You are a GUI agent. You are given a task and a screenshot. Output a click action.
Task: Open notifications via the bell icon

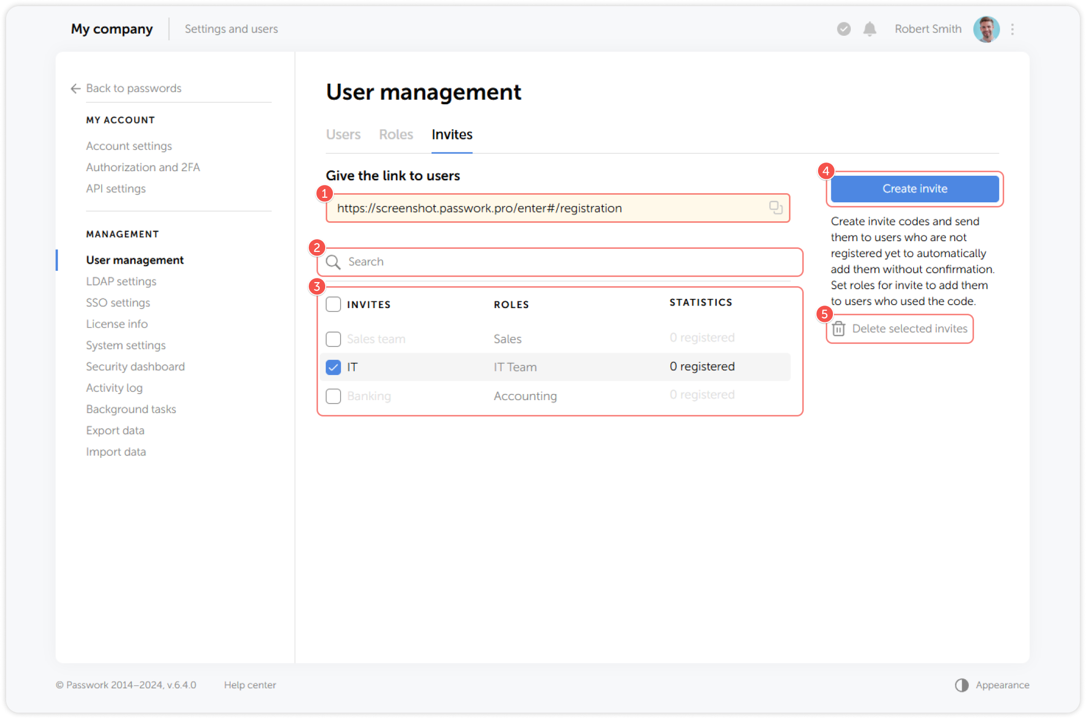coord(869,29)
